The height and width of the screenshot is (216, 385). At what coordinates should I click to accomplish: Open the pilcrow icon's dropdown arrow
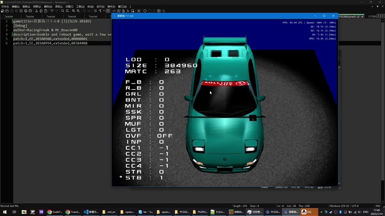104,11
